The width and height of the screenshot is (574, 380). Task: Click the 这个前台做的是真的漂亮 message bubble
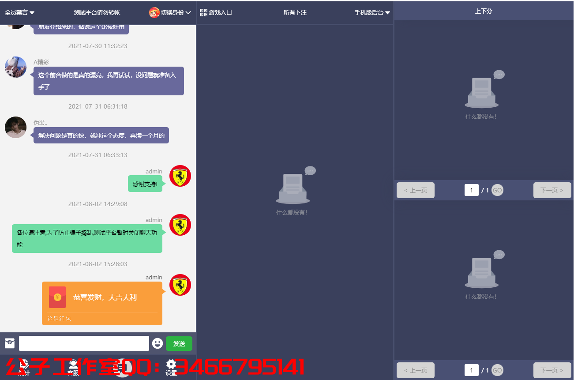coord(109,81)
